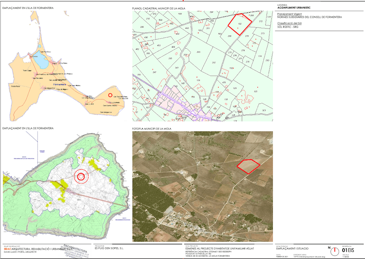
Task: Click the 'ACOMPLIMENT URBANISTIC' title
Action: tap(294, 8)
